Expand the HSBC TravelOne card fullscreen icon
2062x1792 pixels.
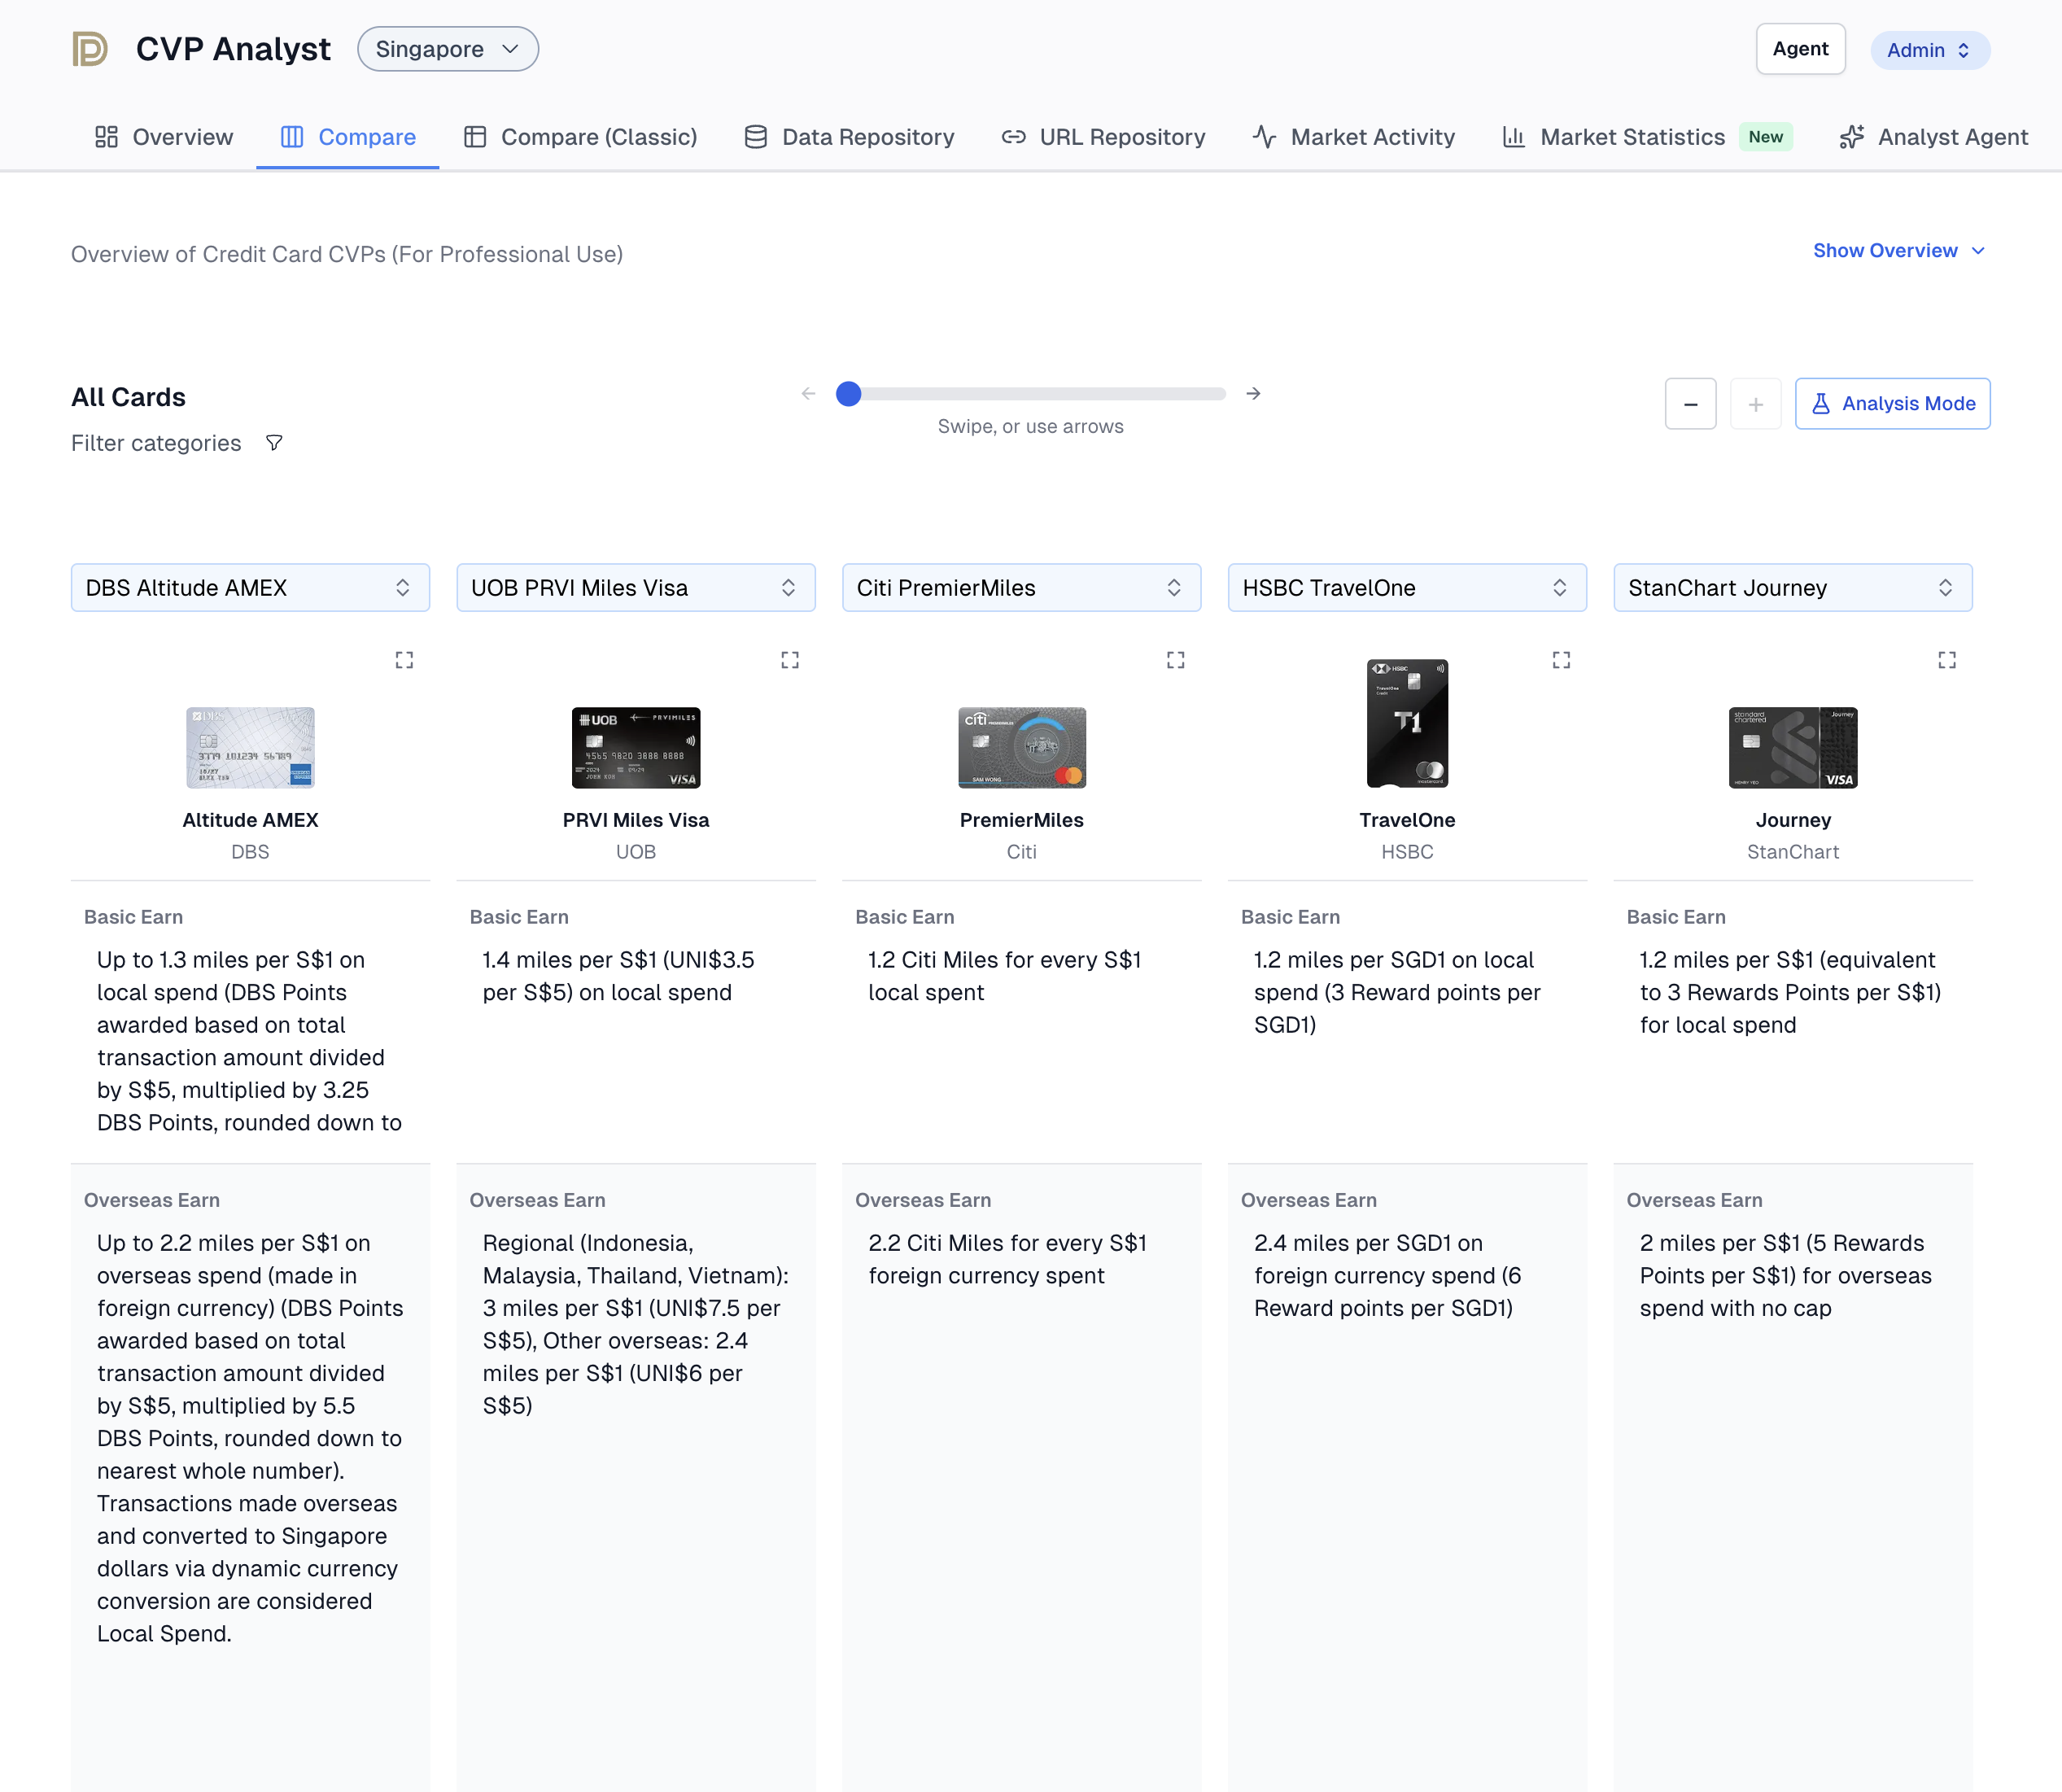click(1561, 660)
